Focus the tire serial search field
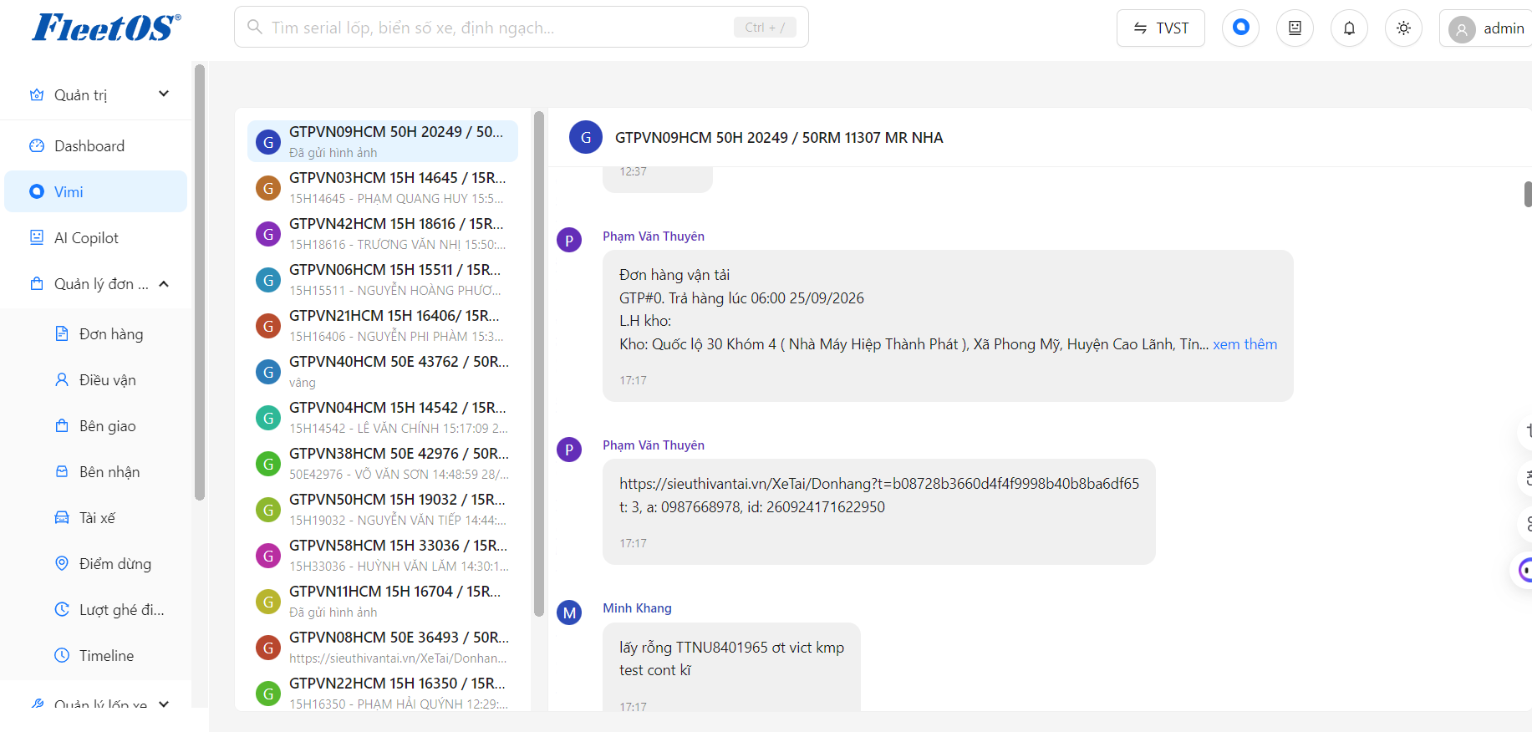Image resolution: width=1532 pixels, height=732 pixels. [522, 27]
